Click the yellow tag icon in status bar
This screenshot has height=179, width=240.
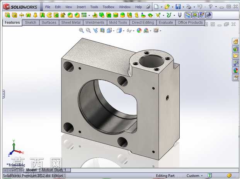229,176
